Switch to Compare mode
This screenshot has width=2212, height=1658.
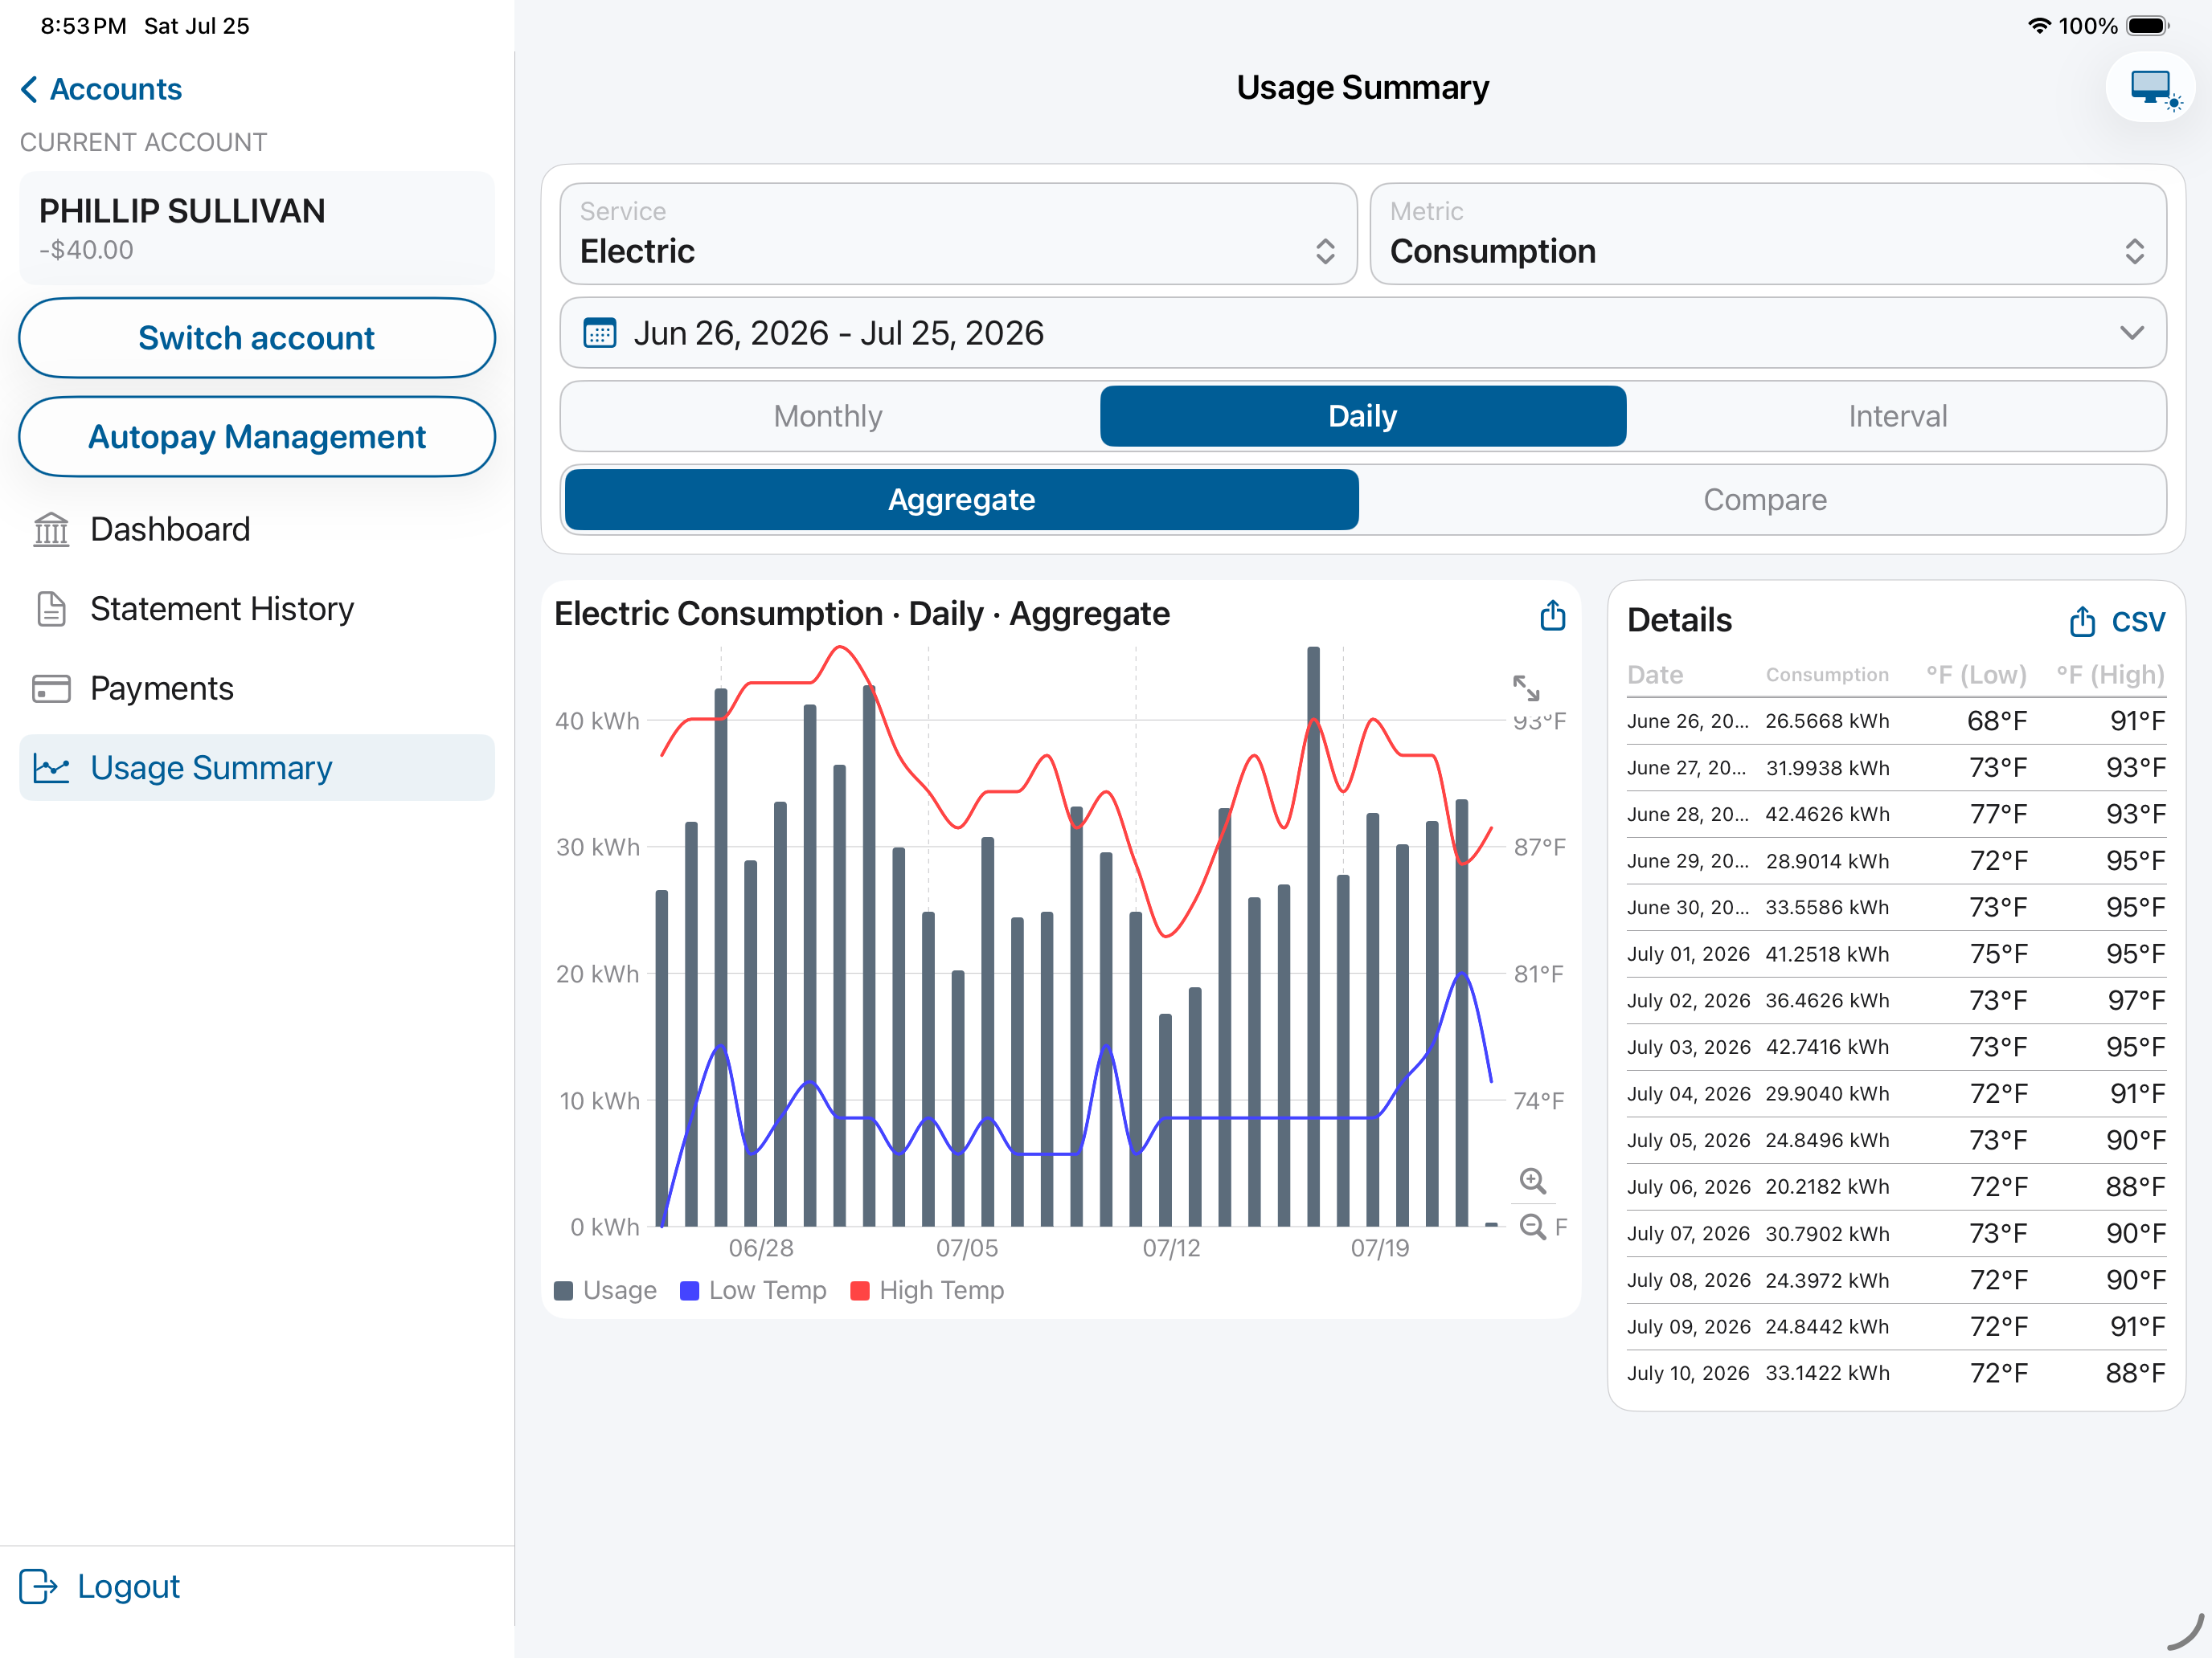tap(1765, 500)
